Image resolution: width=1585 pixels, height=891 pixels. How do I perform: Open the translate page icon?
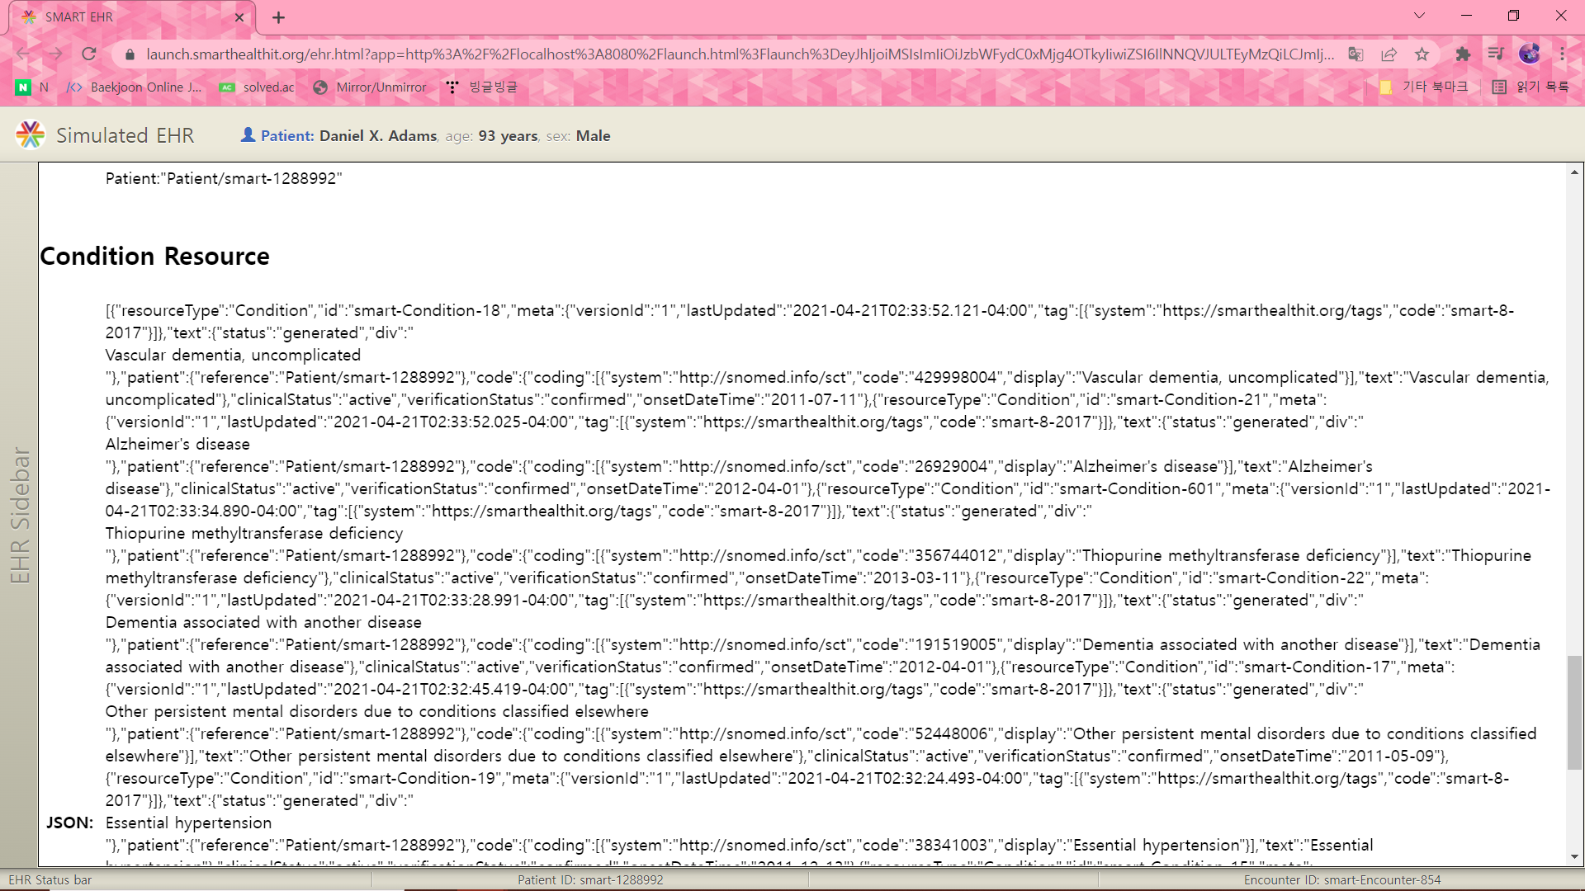click(1356, 54)
